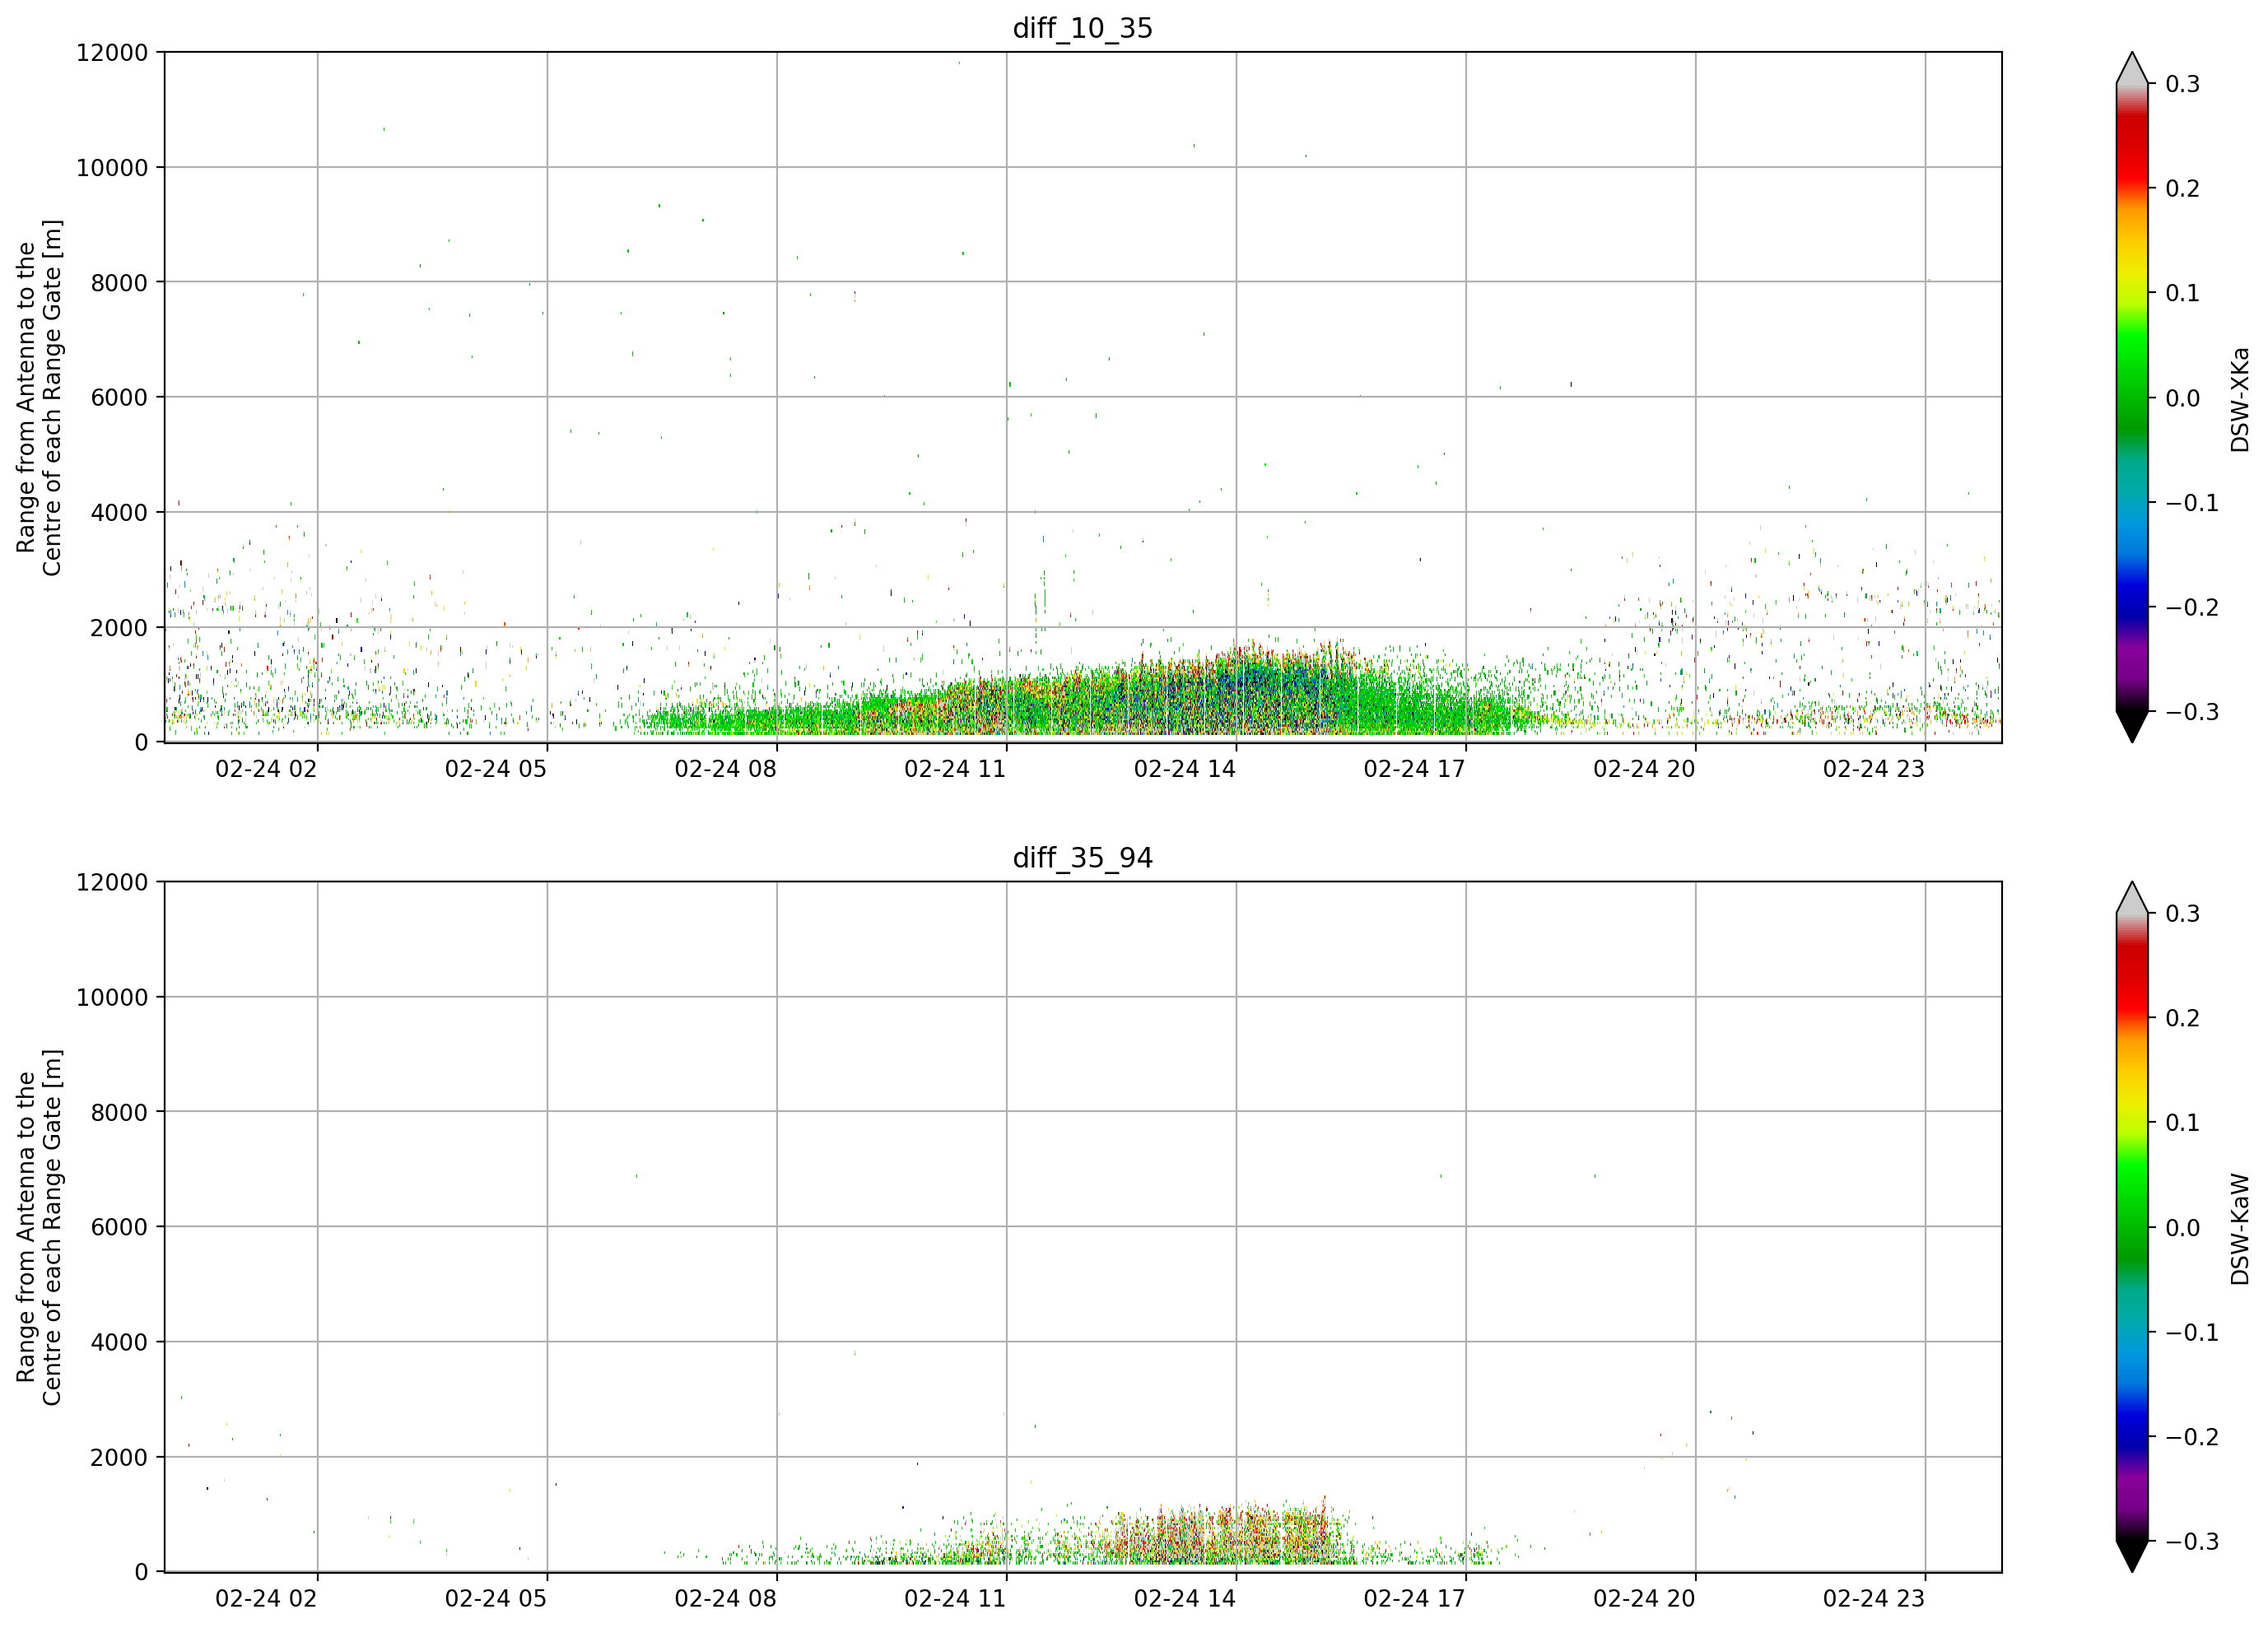Viewport: 2268px width, 1628px height.
Task: Click the 02-24 14 tick label on top plot
Action: click(x=1185, y=769)
